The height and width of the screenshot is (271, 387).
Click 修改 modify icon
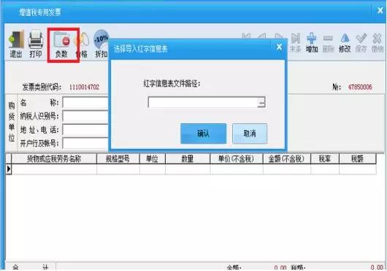345,43
